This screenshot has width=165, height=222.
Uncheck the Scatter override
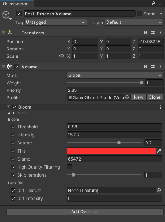[13, 143]
